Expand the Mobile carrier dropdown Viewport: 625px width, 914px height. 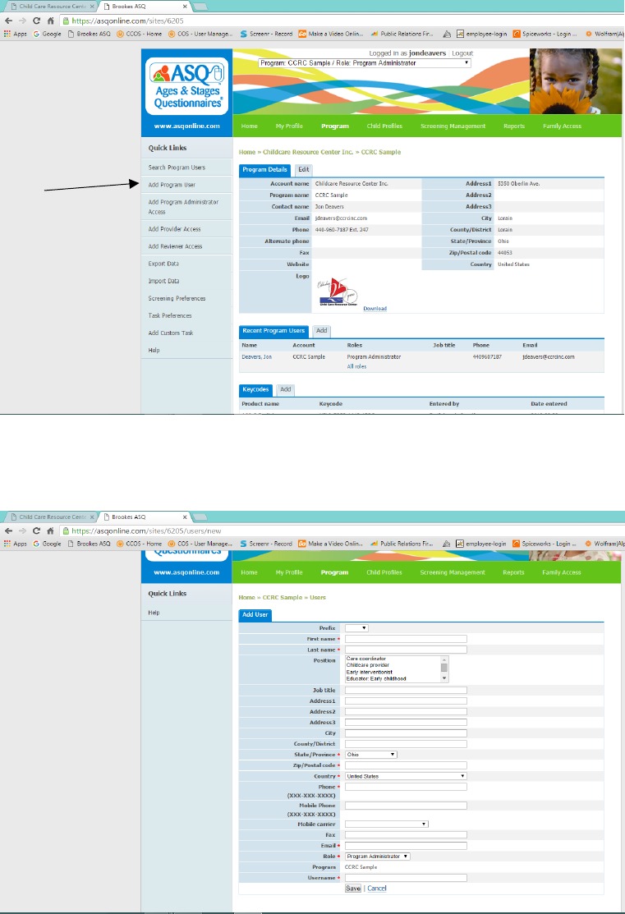(x=386, y=824)
